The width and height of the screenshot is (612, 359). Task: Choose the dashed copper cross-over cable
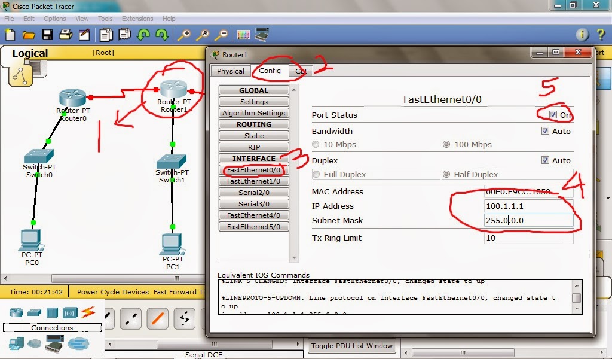click(131, 318)
